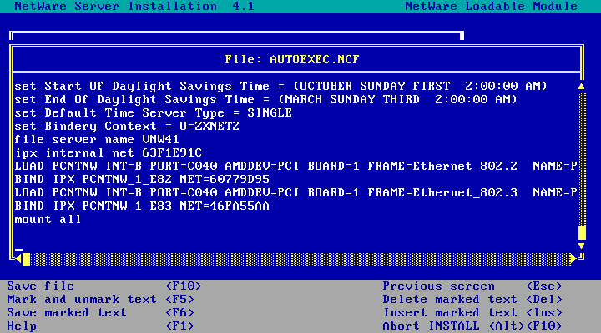Click the horizontal scrollbar left arrow
The image size is (601, 333).
[18, 259]
